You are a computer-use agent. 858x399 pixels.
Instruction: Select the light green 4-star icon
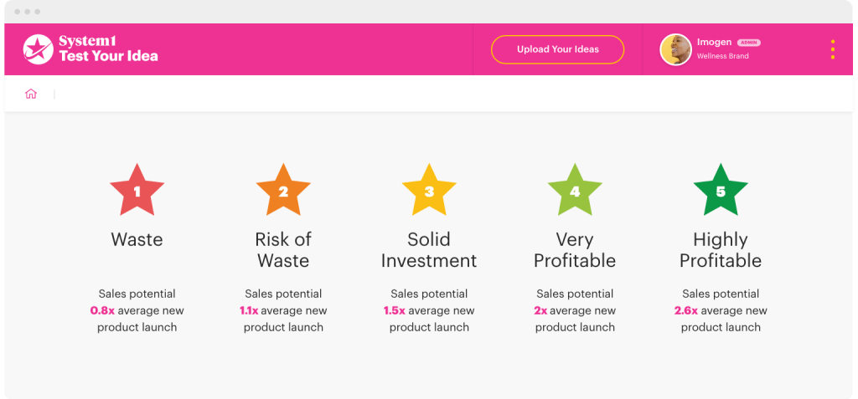click(x=575, y=191)
